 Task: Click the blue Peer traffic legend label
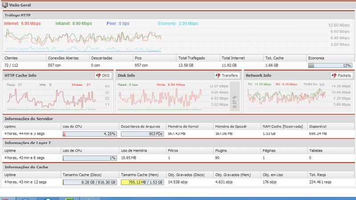point(118,23)
